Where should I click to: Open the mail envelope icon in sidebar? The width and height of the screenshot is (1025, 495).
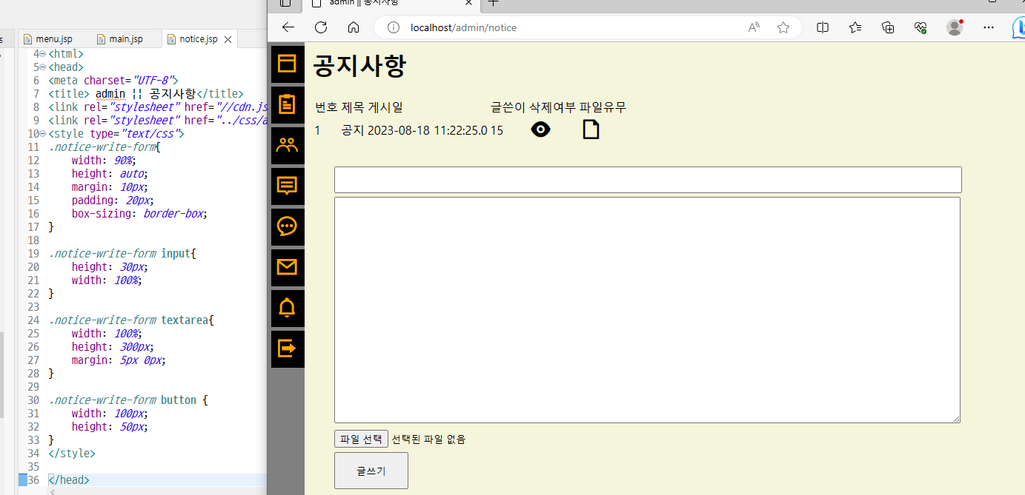(x=287, y=267)
